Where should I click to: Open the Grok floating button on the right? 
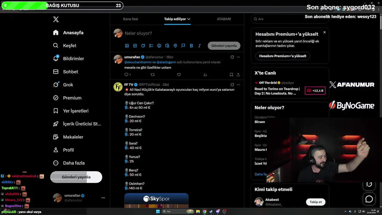click(x=369, y=184)
